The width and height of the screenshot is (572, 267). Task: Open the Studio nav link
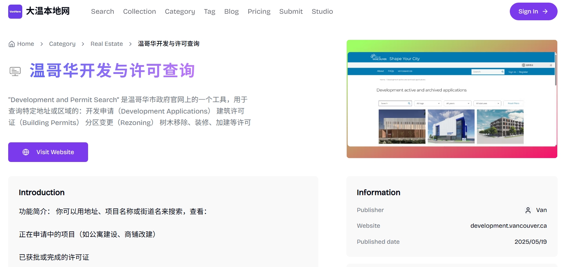[322, 11]
